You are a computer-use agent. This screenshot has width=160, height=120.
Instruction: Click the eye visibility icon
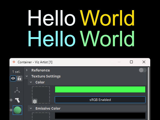coord(13,78)
